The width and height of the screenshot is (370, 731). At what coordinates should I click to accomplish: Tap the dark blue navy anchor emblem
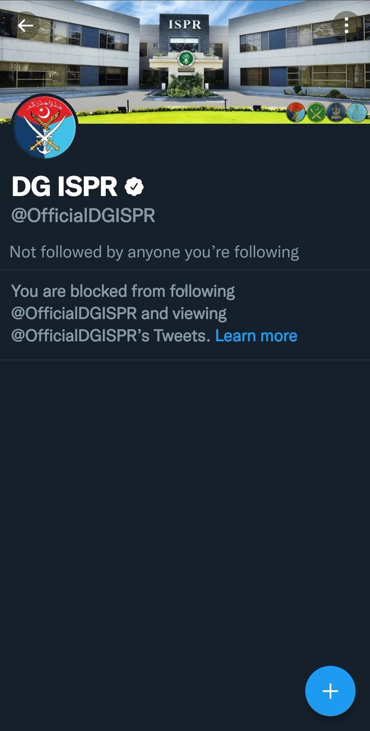pos(337,113)
